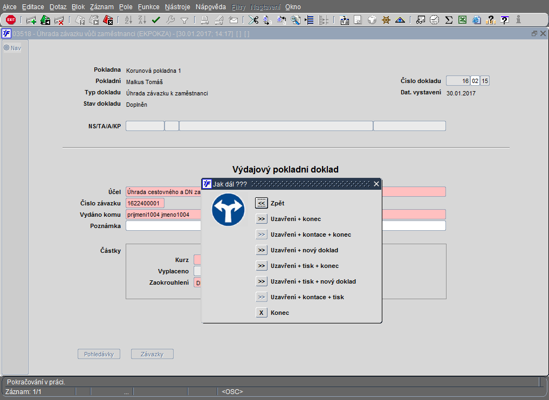Open the Editace menu

click(x=33, y=7)
